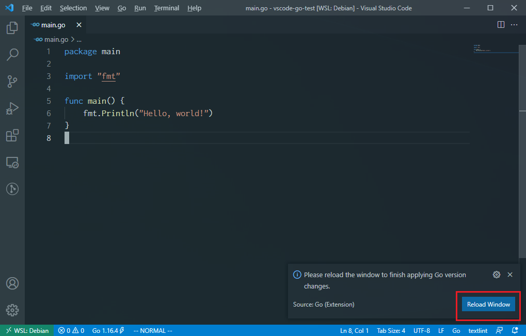Open the Run and Debug panel

12,108
